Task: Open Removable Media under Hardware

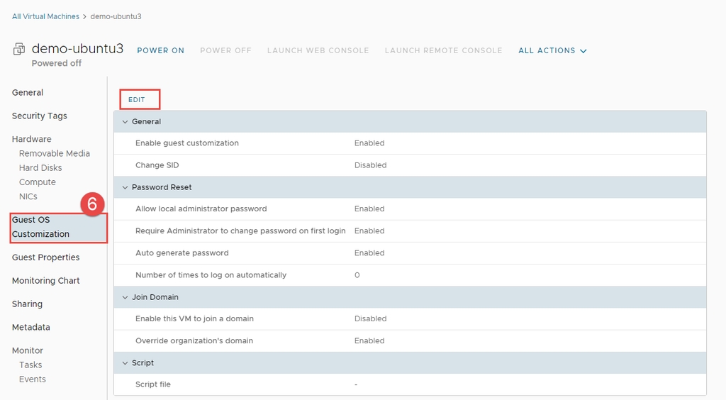Action: [55, 154]
